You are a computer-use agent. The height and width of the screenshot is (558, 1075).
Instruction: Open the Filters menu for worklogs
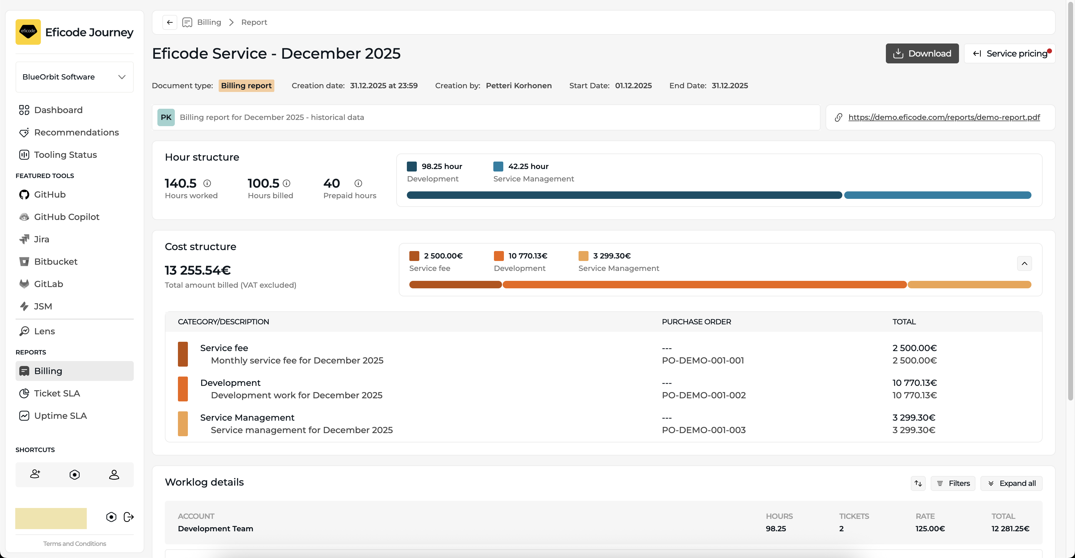coord(953,483)
